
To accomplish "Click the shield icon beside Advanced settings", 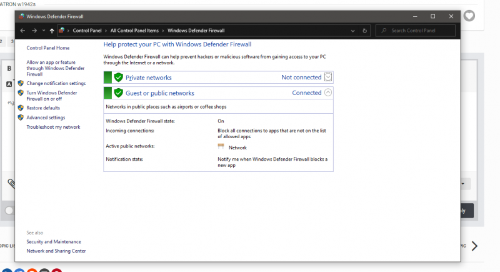I will 21,117.
